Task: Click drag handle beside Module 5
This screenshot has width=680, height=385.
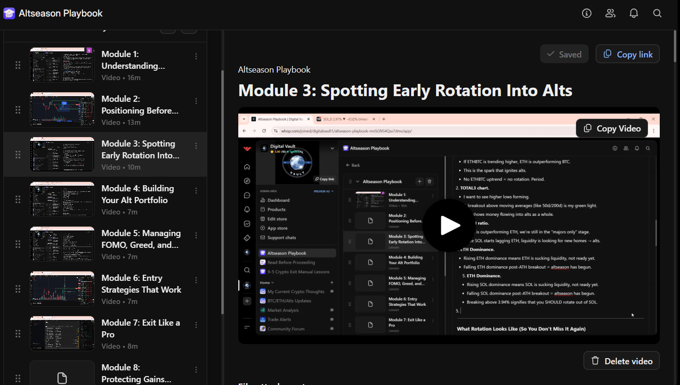Action: (x=18, y=244)
